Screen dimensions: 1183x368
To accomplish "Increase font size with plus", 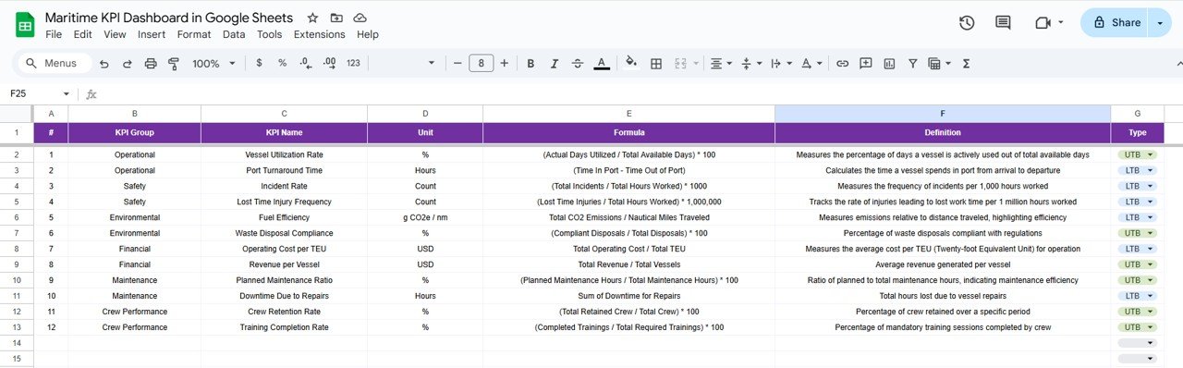I will click(x=505, y=64).
